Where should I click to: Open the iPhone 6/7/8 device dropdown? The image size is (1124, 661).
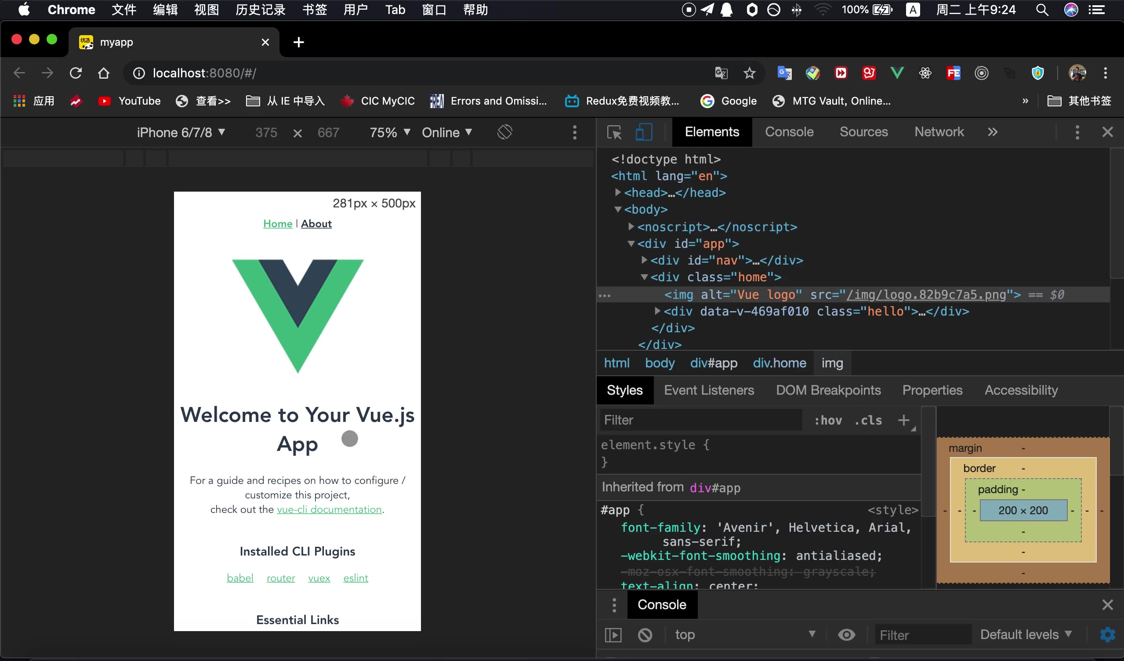click(181, 132)
